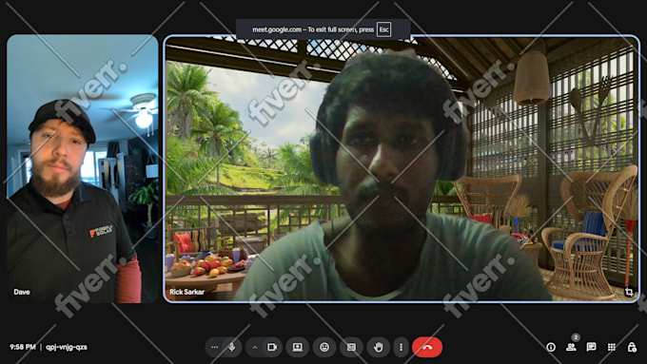Open the More options menu
Image resolution: width=647 pixels, height=364 pixels.
[401, 347]
